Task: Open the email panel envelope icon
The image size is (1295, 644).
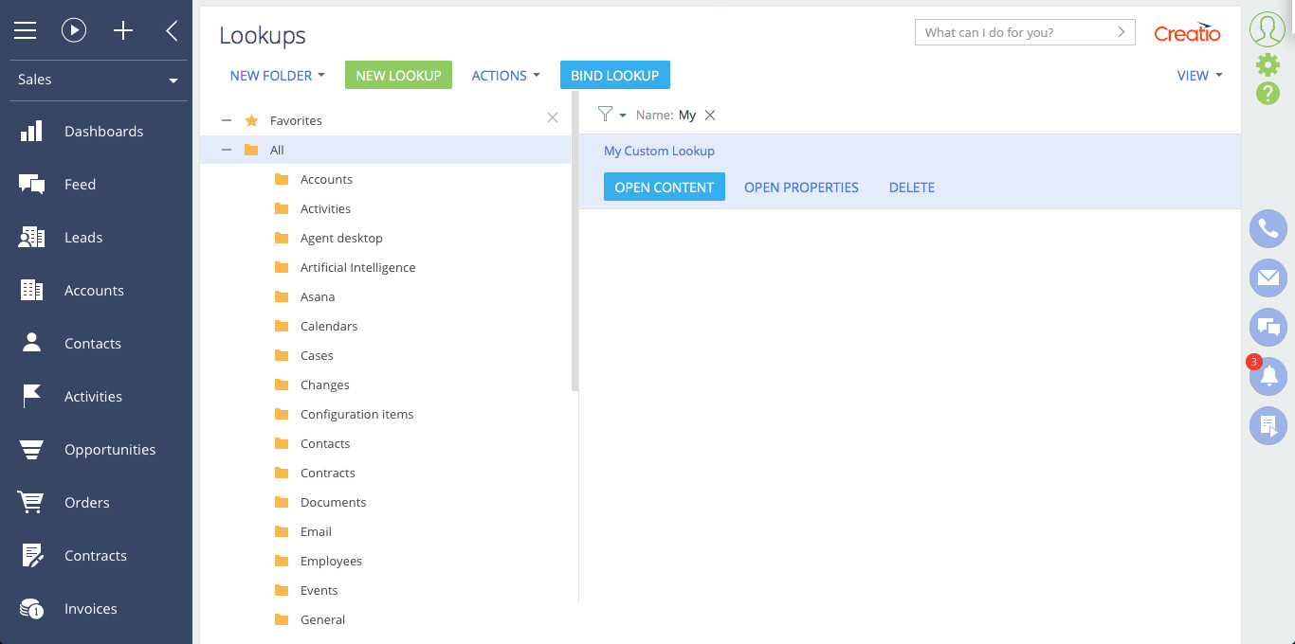Action: click(1268, 277)
